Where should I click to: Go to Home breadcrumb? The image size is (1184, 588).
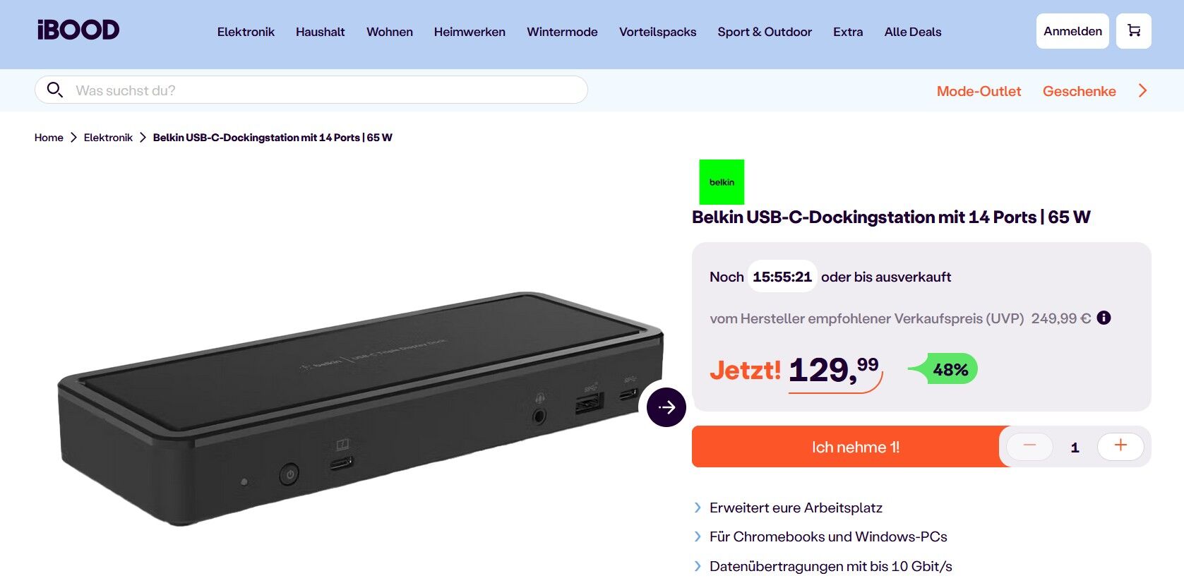(49, 138)
